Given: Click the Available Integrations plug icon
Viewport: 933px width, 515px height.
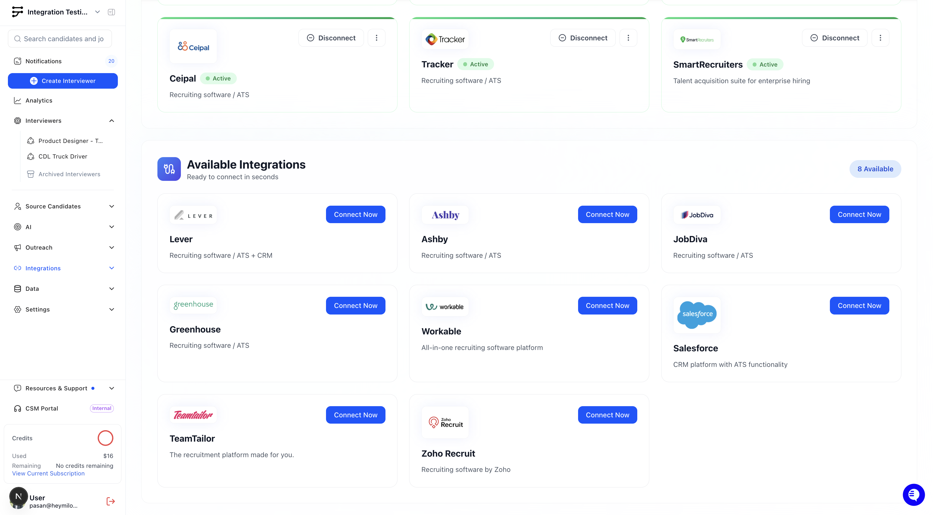Looking at the screenshot, I should click(169, 169).
